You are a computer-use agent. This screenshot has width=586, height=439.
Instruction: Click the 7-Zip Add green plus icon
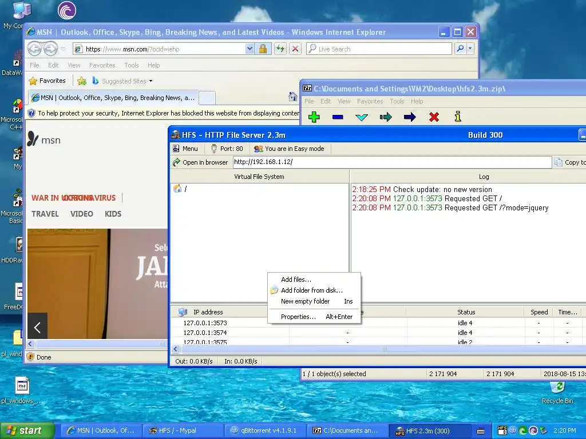(x=314, y=117)
